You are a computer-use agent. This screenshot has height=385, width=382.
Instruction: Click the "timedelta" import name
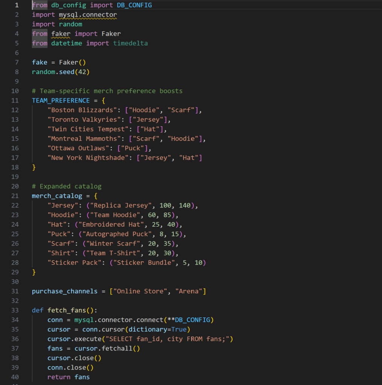(x=130, y=44)
